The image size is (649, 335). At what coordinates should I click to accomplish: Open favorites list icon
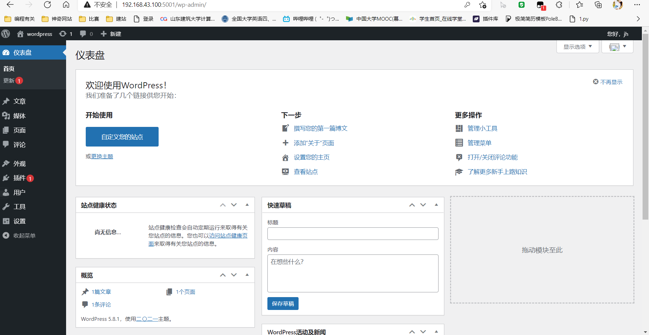pyautogui.click(x=580, y=5)
